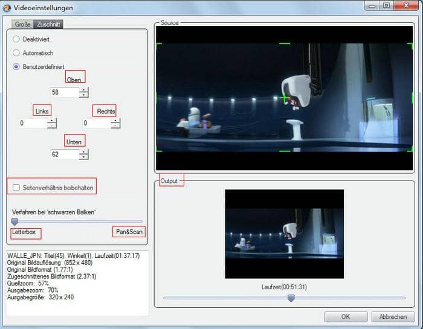Screen dimensions: 423x329
Task: Click the Links crop value field
Action: coord(33,123)
